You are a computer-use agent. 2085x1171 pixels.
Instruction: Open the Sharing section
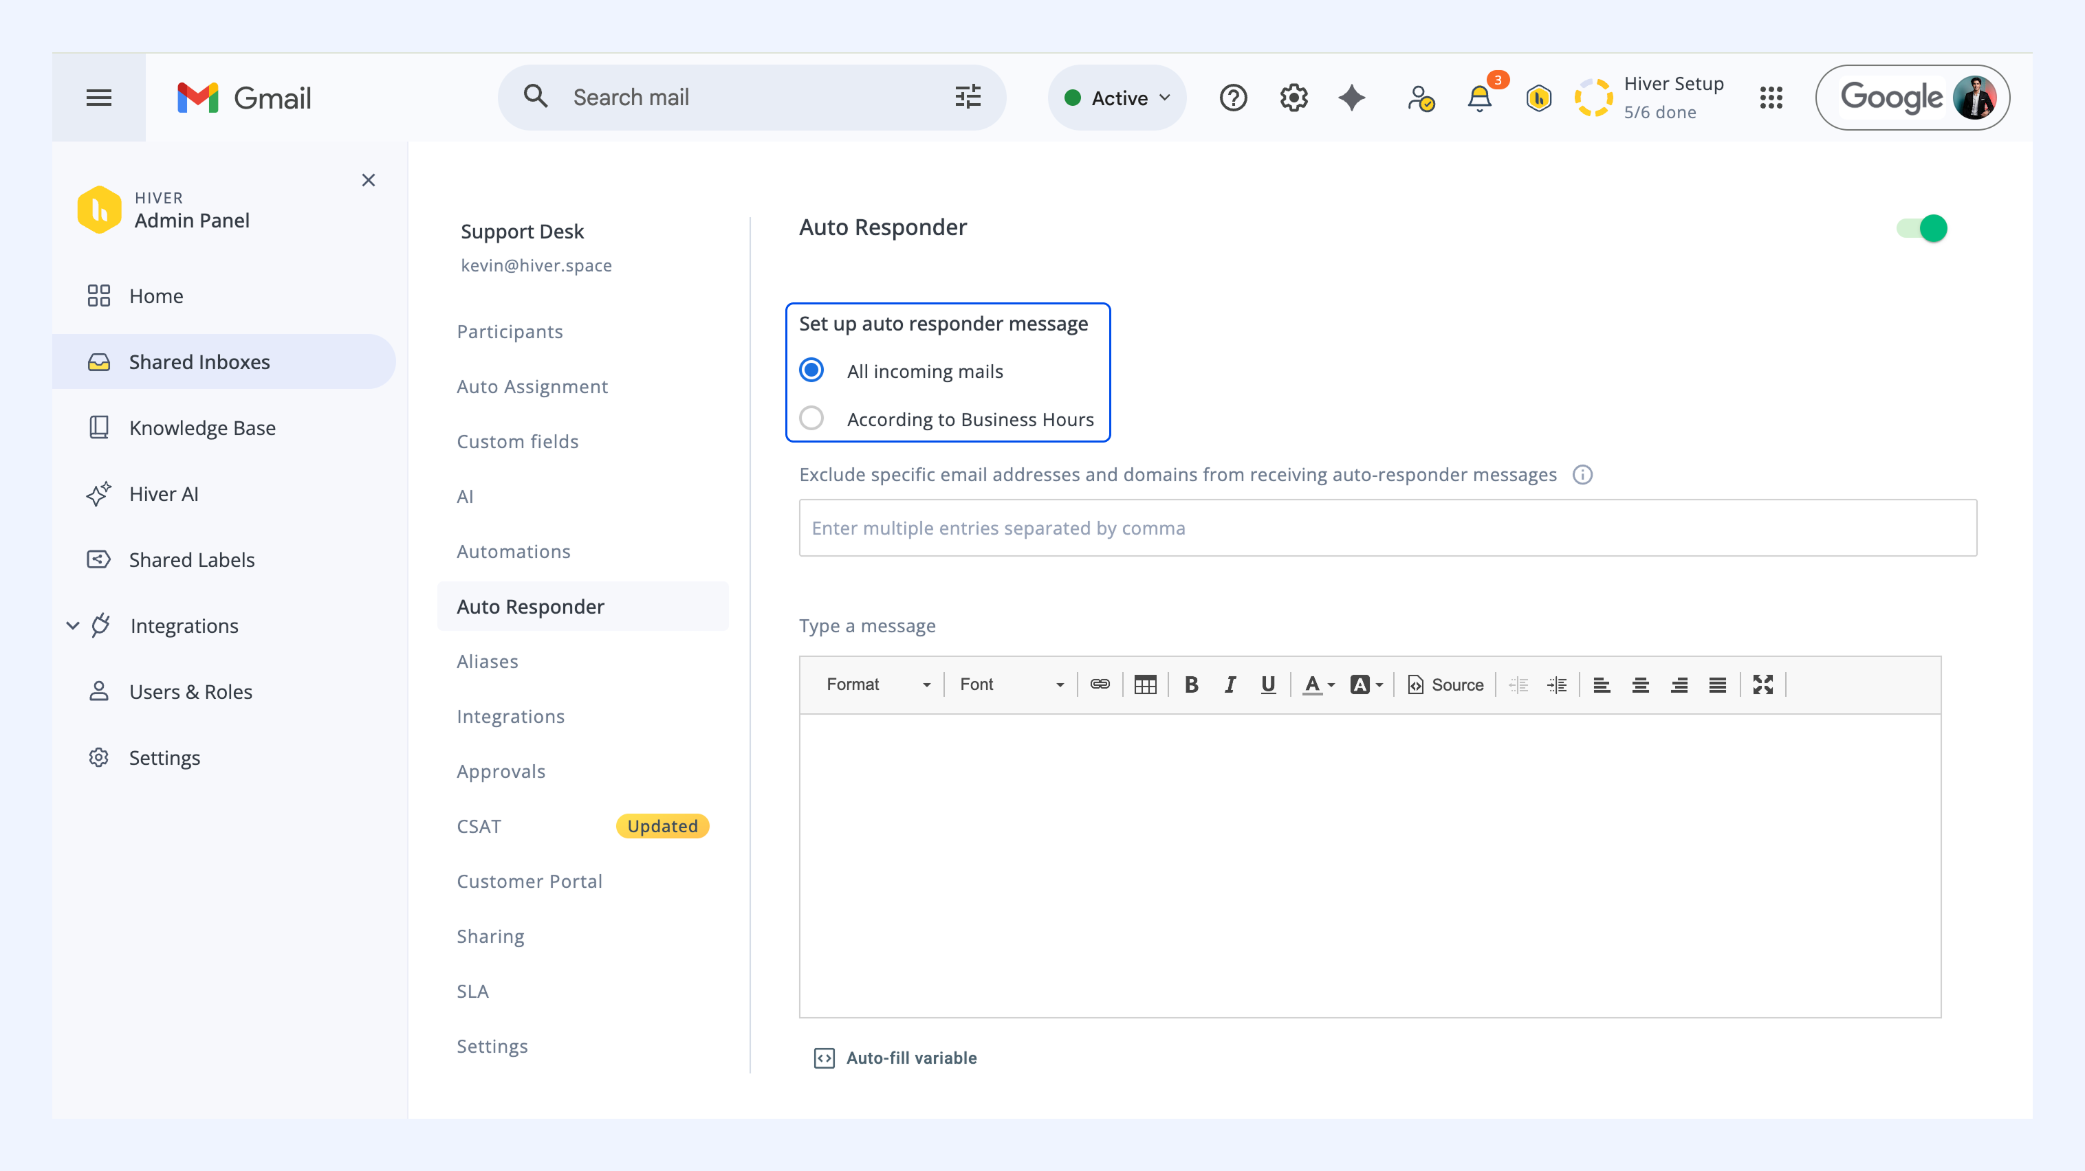[x=490, y=937]
